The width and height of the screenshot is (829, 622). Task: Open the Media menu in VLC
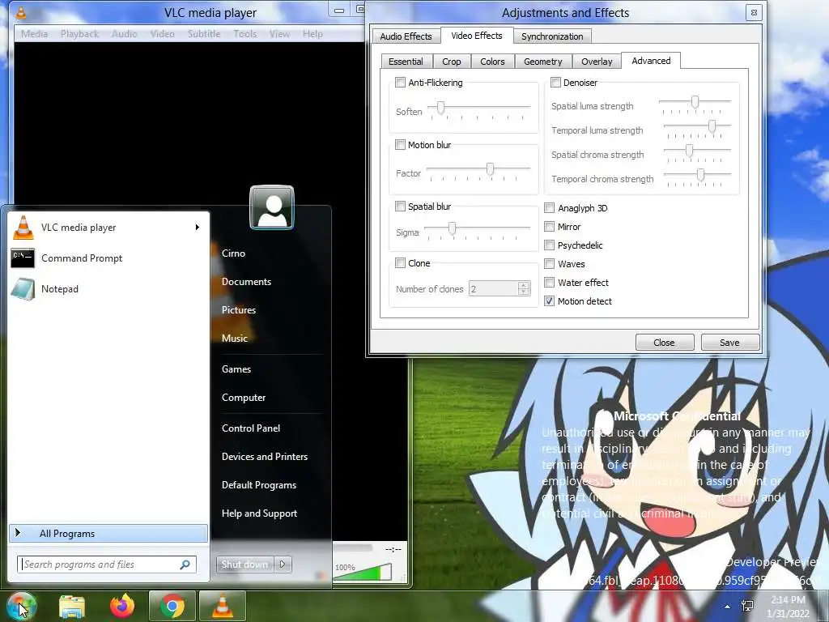pos(34,34)
